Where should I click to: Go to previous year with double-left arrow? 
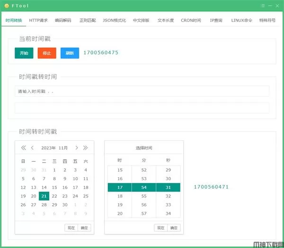click(23, 148)
